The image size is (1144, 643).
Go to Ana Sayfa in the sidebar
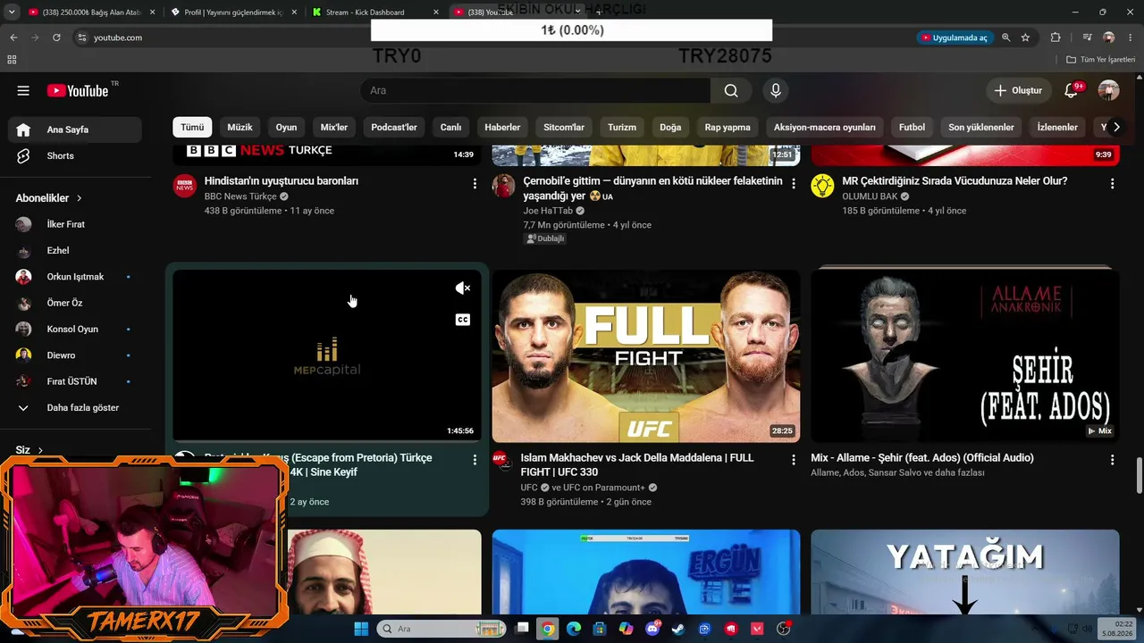(75, 129)
